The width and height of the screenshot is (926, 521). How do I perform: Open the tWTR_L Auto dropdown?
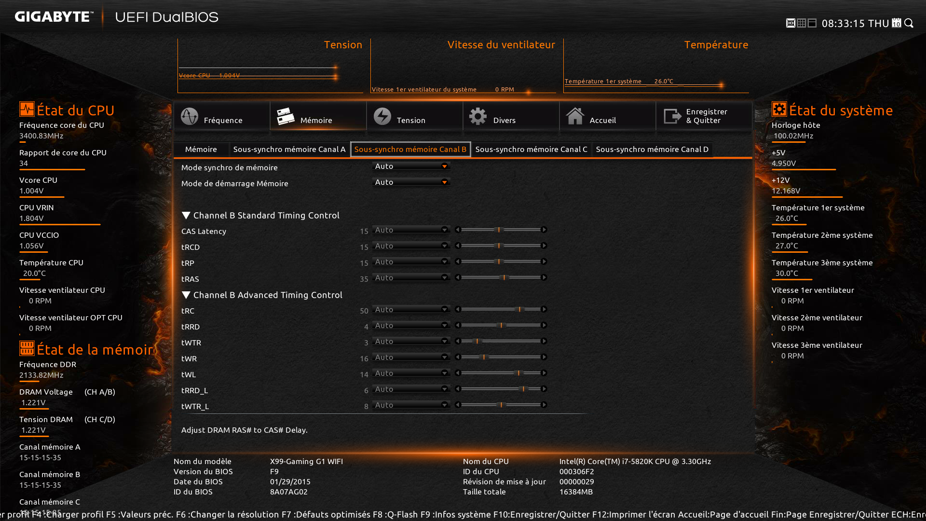(x=411, y=405)
